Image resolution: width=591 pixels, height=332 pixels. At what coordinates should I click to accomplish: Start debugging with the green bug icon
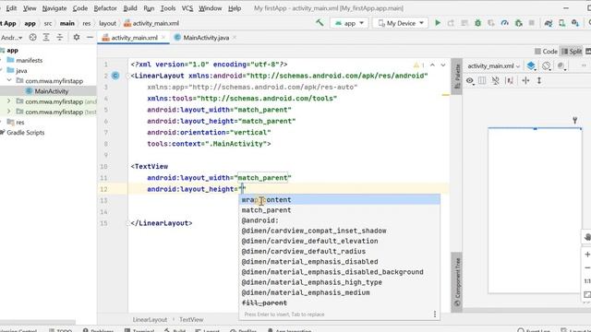[477, 23]
